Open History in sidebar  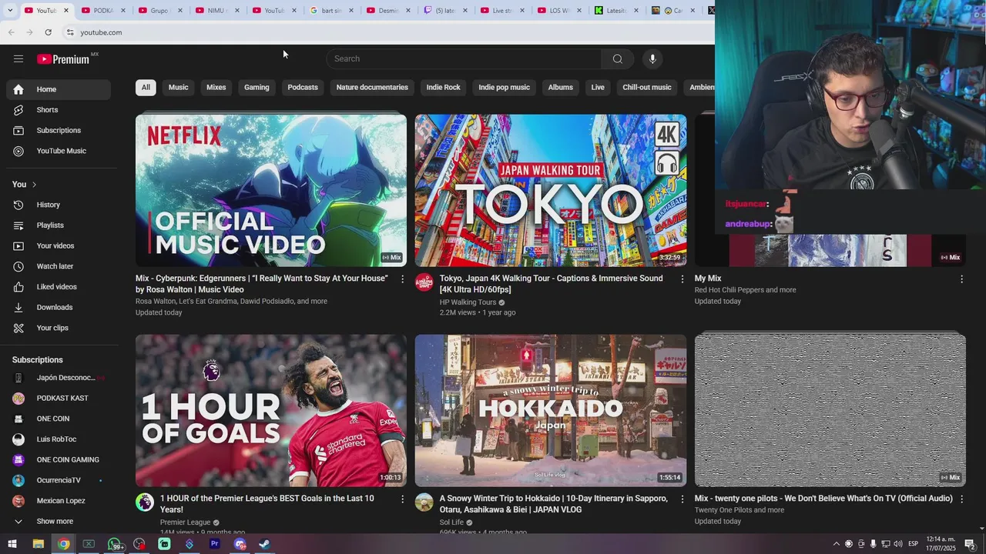coord(59,205)
